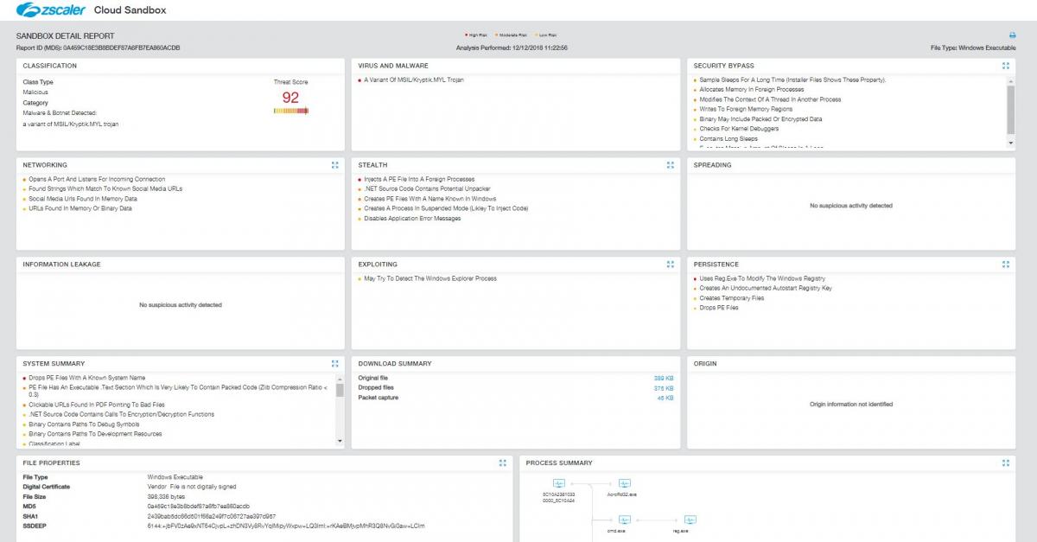Maximize the System Summary panel

click(x=334, y=364)
